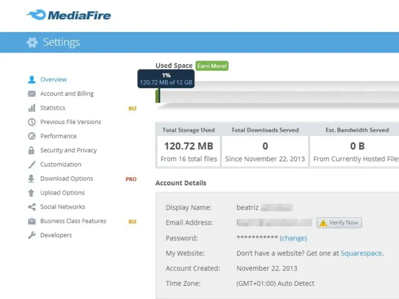Click the Performance gauge icon
Screen dimensions: 399x299
(32, 136)
